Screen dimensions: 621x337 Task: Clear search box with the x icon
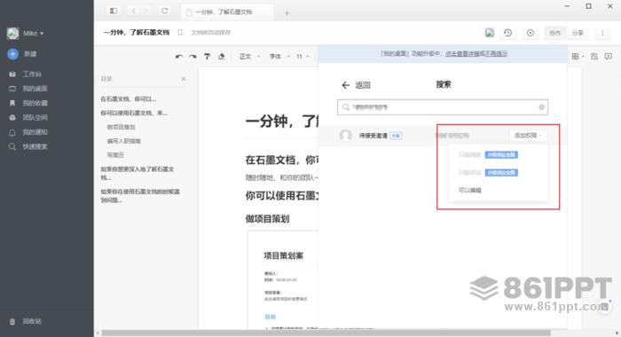pyautogui.click(x=541, y=107)
